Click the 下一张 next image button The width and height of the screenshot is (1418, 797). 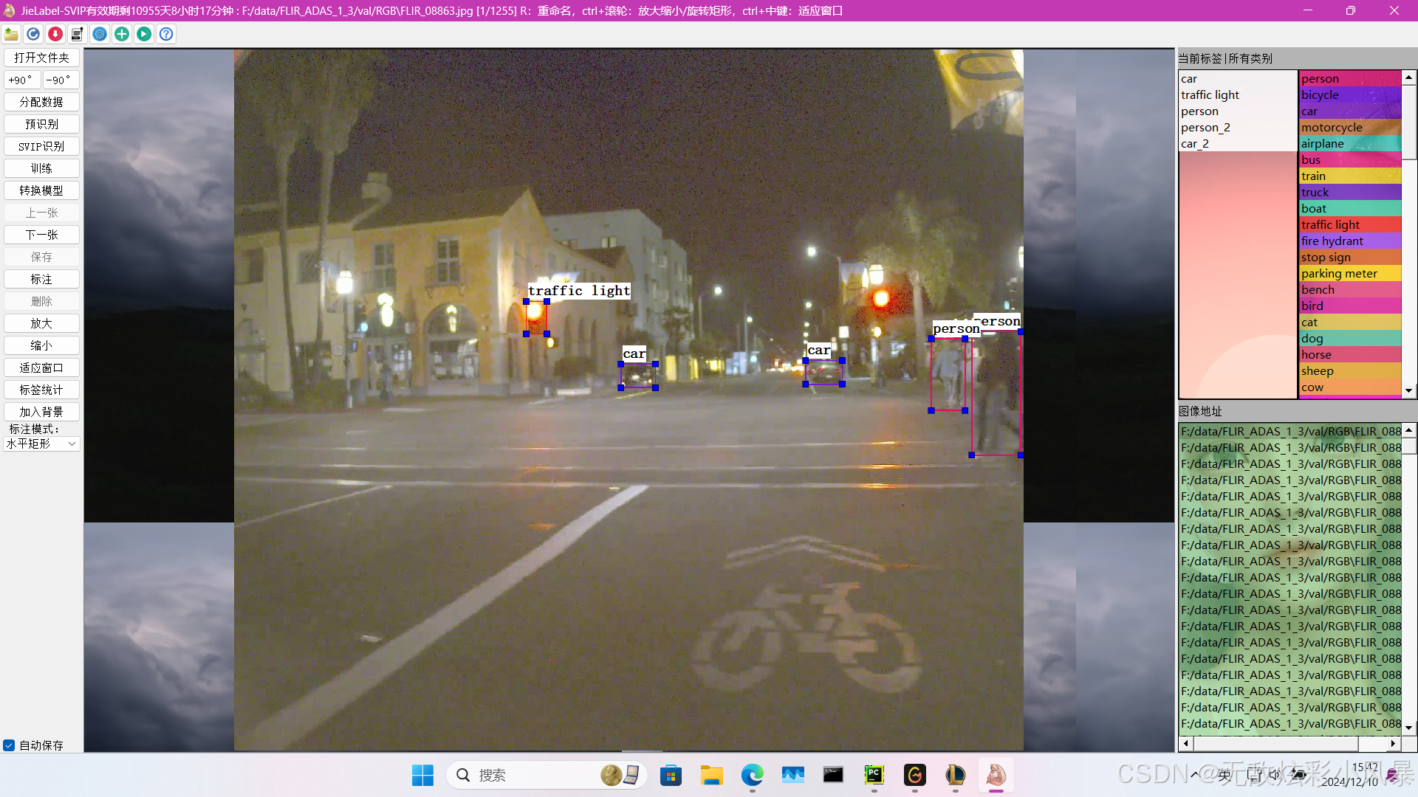(41, 235)
